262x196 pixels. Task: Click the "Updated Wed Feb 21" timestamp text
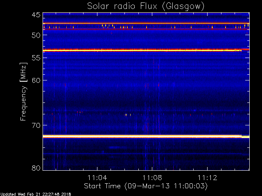tap(36, 194)
